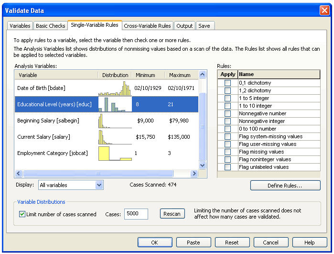
Task: Click the vertical scrollbar thumb
Action: [x=203, y=127]
